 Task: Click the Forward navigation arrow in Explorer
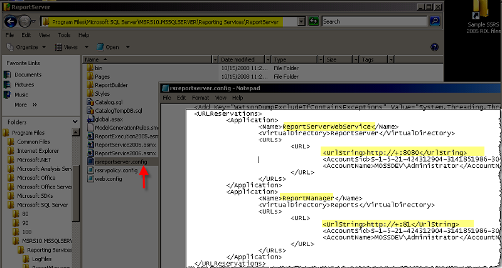[x=24, y=22]
